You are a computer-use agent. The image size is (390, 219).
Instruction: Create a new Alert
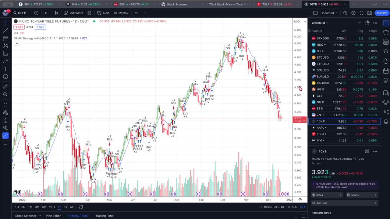[103, 13]
